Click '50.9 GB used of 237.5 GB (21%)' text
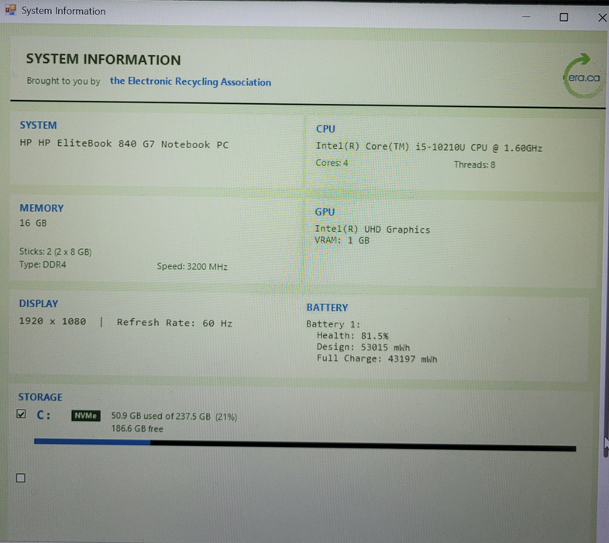The height and width of the screenshot is (543, 609). click(174, 417)
